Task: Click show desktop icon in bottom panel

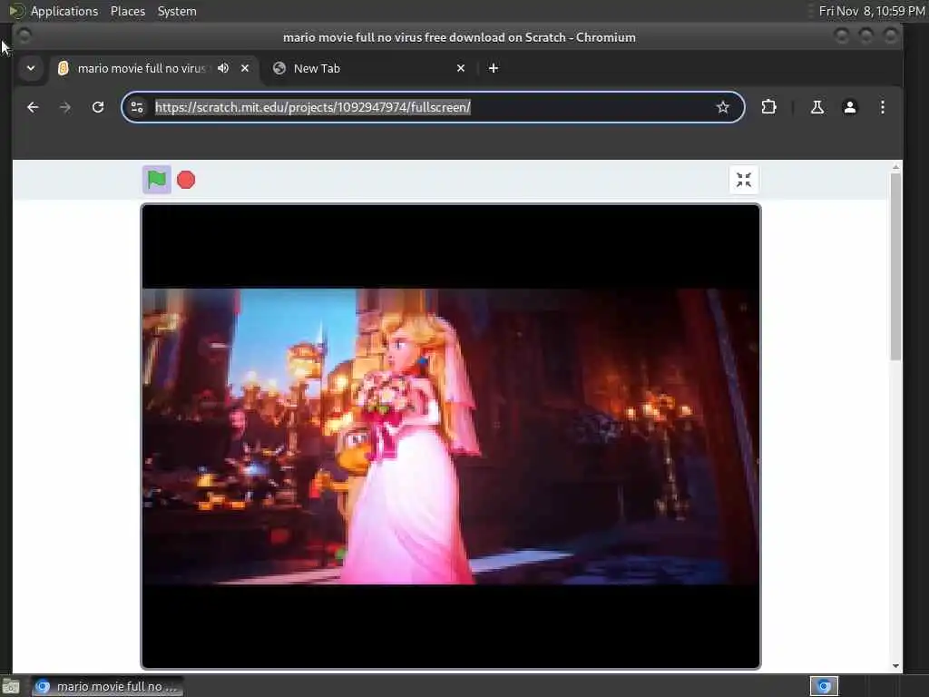Action: 11,686
